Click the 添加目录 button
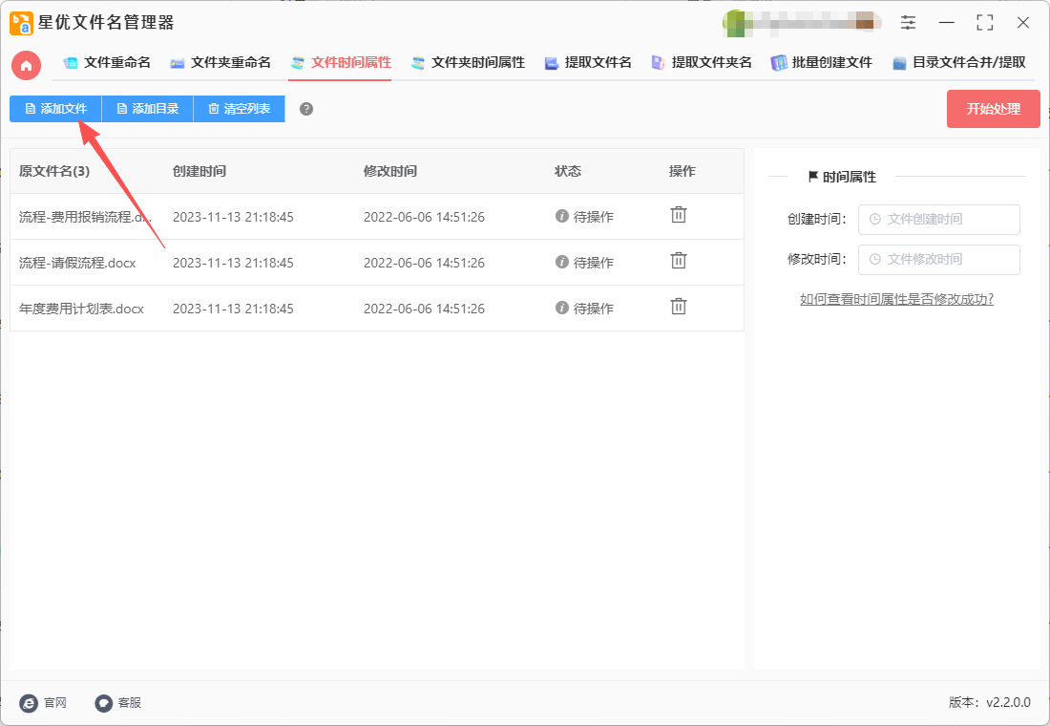The image size is (1050, 726). coord(147,109)
